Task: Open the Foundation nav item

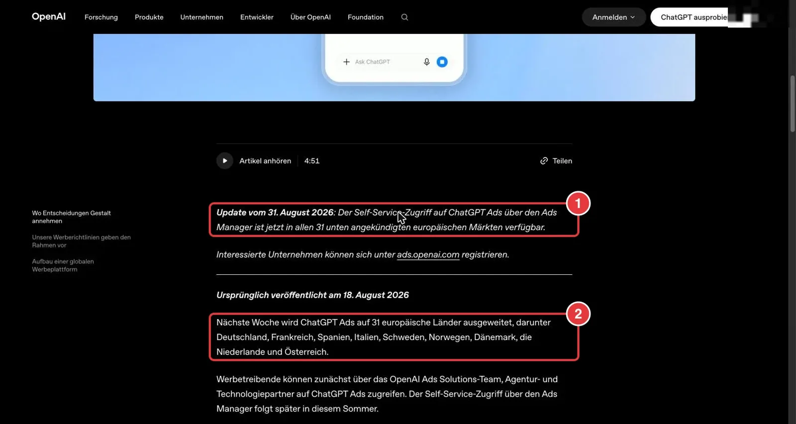Action: pyautogui.click(x=366, y=17)
